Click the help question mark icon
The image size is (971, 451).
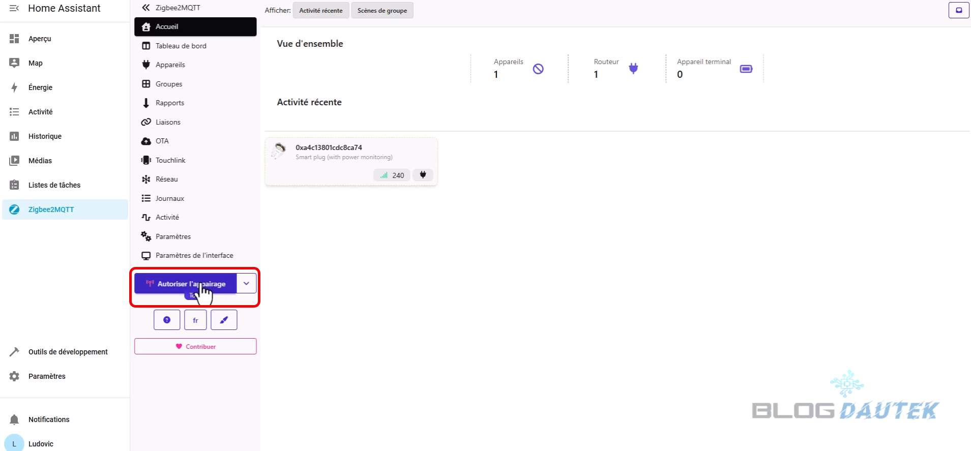point(167,320)
